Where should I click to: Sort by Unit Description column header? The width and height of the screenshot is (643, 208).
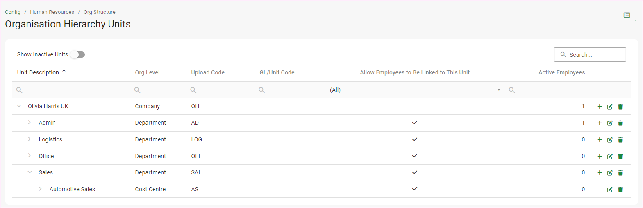[38, 72]
